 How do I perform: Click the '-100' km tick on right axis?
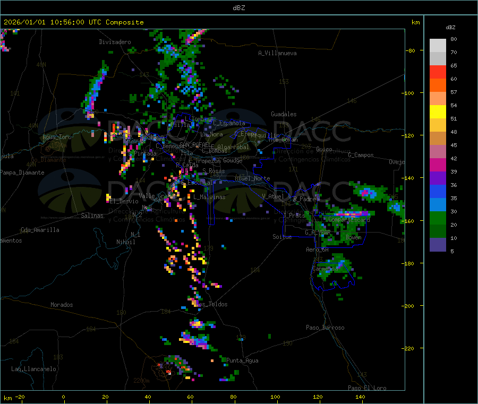407,93
